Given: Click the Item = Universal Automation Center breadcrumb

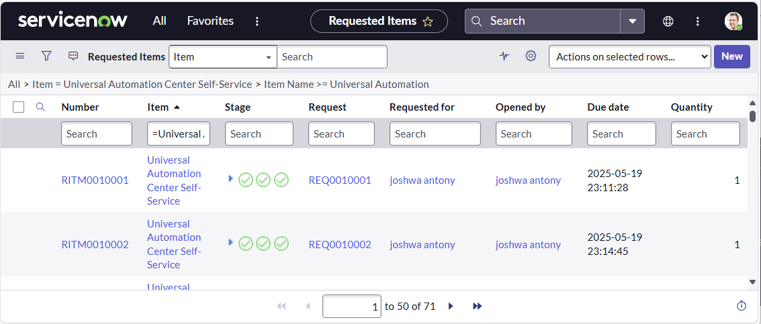Looking at the screenshot, I should (x=142, y=85).
